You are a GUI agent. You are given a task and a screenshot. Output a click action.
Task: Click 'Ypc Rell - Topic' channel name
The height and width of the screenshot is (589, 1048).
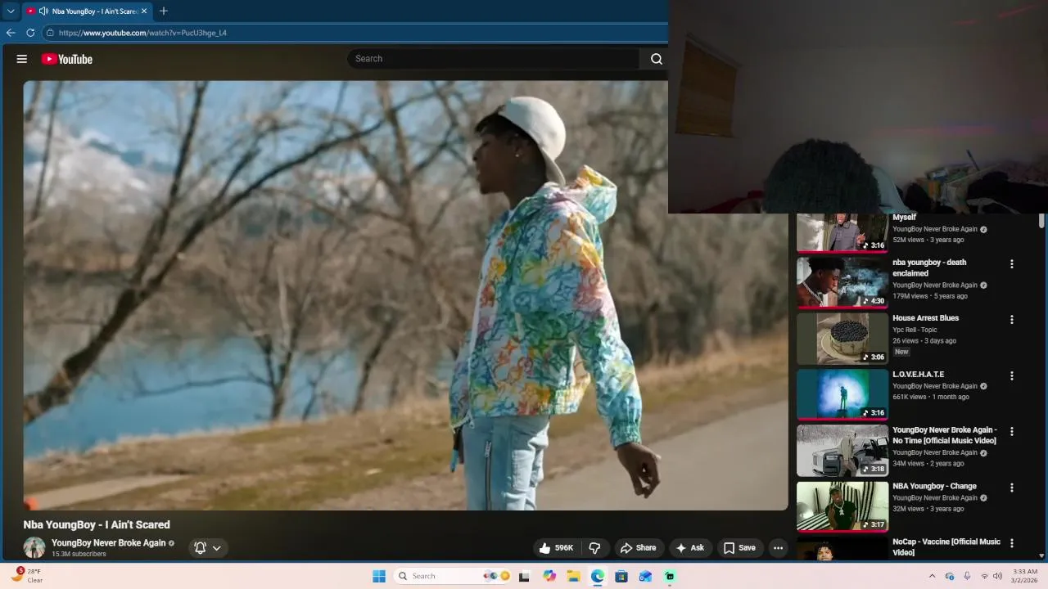pos(915,330)
